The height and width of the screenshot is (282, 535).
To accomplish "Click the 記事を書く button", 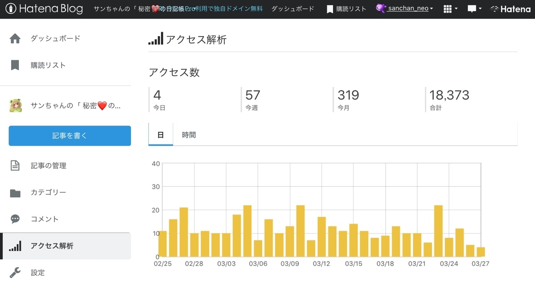I will point(70,136).
